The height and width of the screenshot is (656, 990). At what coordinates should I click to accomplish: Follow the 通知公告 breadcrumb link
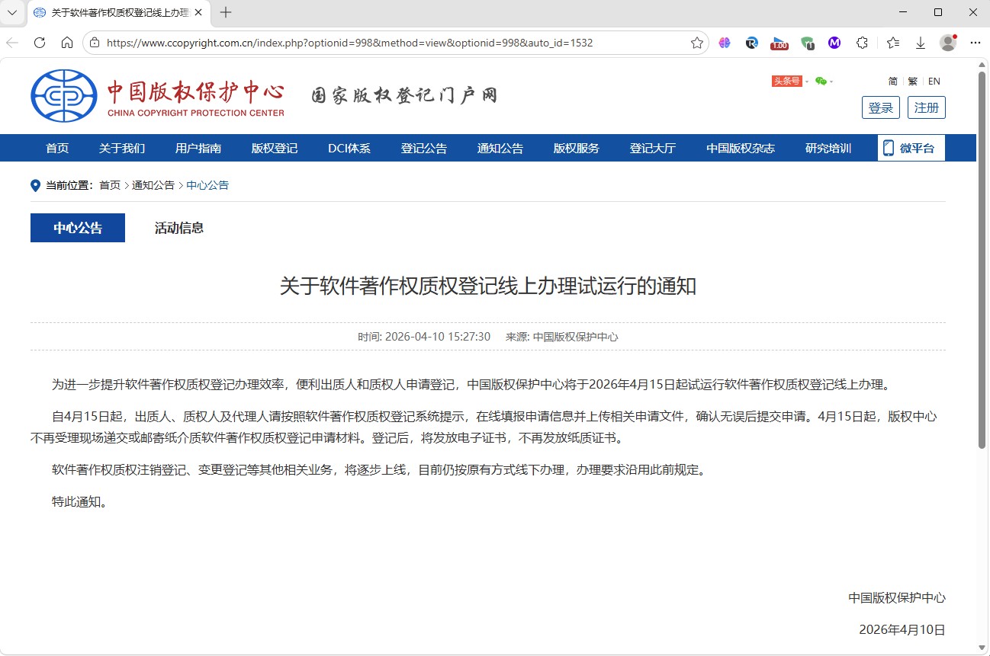point(153,184)
